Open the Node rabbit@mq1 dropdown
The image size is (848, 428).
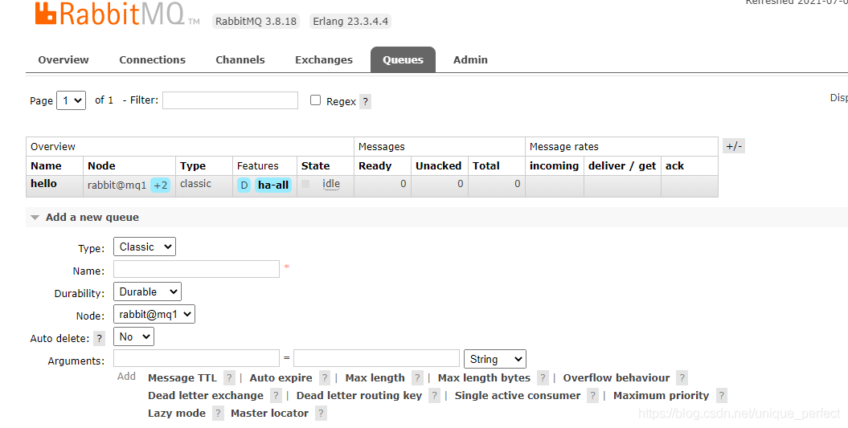coord(154,315)
